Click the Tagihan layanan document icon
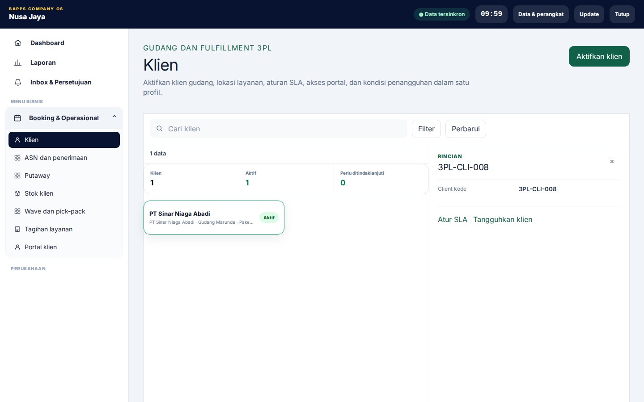Image resolution: width=644 pixels, height=402 pixels. 17,229
